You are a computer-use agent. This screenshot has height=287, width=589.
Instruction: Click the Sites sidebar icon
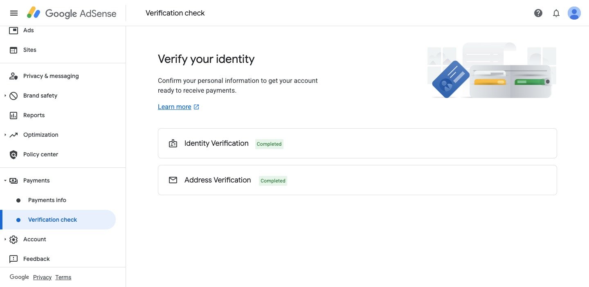click(x=13, y=50)
